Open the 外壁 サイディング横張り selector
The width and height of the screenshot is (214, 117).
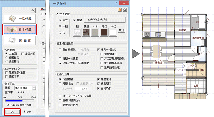tap(105, 20)
